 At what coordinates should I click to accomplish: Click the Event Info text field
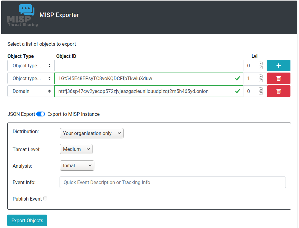pos(173,182)
